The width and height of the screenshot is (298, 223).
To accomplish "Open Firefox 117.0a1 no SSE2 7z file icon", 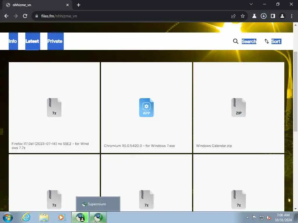I will click(54, 107).
